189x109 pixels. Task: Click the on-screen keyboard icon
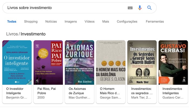click(130, 8)
